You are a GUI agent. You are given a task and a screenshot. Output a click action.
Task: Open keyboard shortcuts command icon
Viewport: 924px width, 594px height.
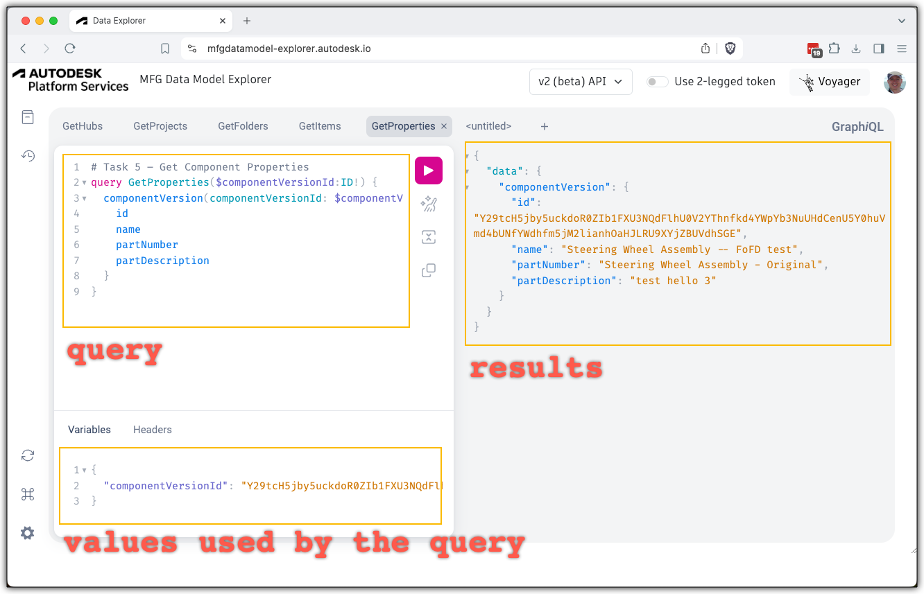(x=27, y=494)
